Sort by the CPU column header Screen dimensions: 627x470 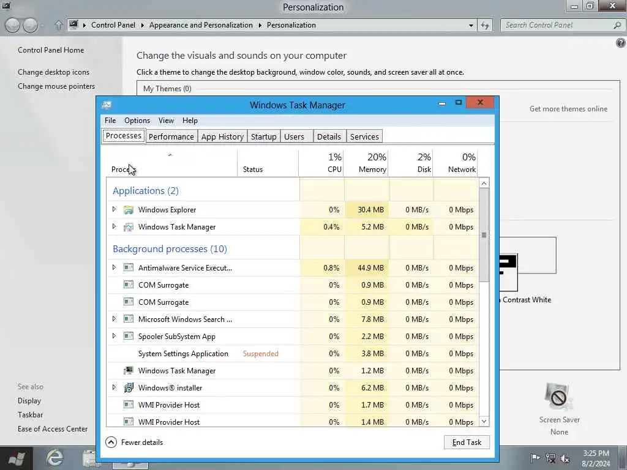click(x=321, y=163)
